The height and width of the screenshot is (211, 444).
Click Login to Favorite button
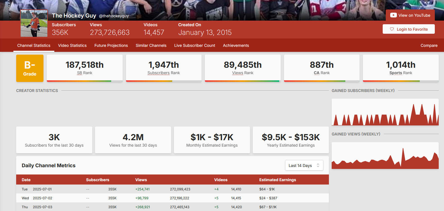[409, 29]
